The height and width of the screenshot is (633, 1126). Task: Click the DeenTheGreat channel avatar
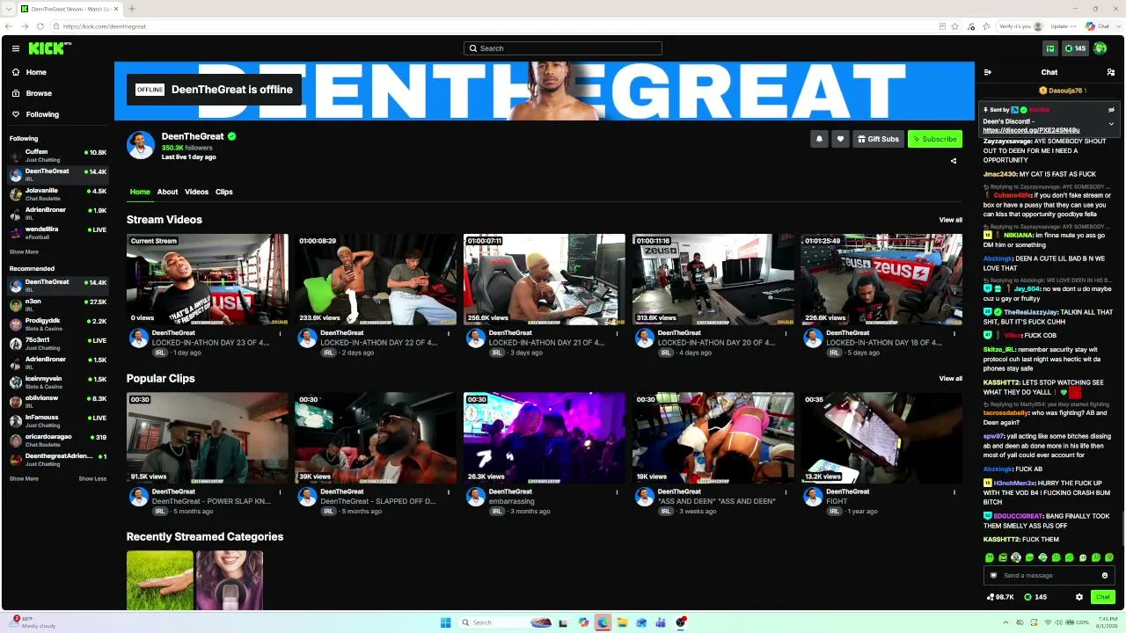[141, 145]
